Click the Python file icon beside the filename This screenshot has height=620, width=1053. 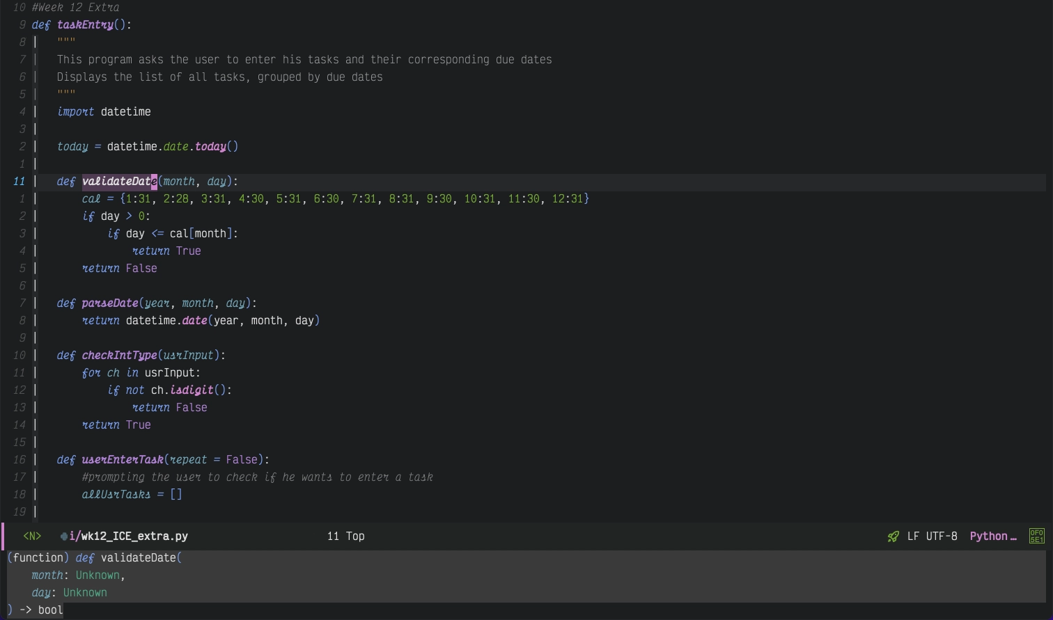63,536
